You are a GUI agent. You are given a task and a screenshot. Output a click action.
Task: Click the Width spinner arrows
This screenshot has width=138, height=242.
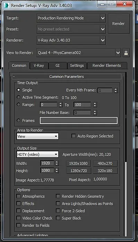(57, 163)
